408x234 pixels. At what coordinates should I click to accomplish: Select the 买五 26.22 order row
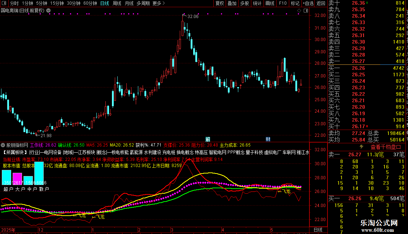tap(366, 94)
